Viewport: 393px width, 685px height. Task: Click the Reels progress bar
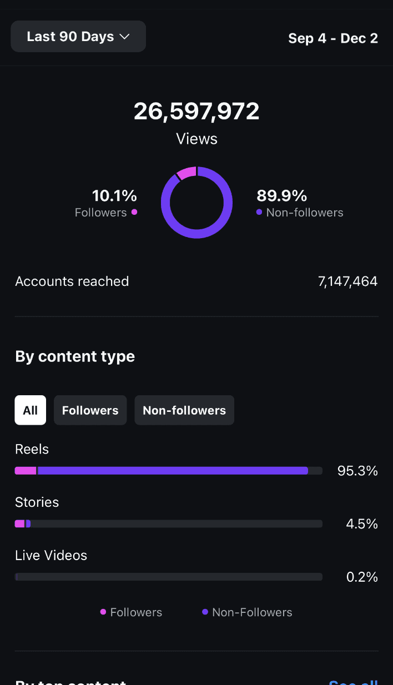pos(168,471)
